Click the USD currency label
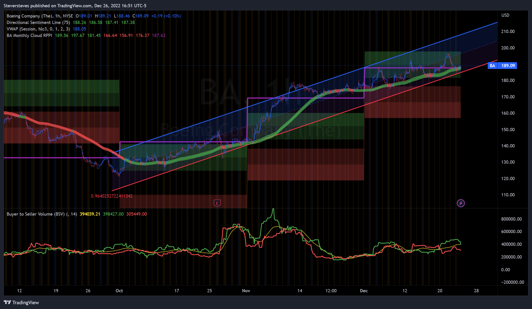The width and height of the screenshot is (532, 309). (x=505, y=15)
